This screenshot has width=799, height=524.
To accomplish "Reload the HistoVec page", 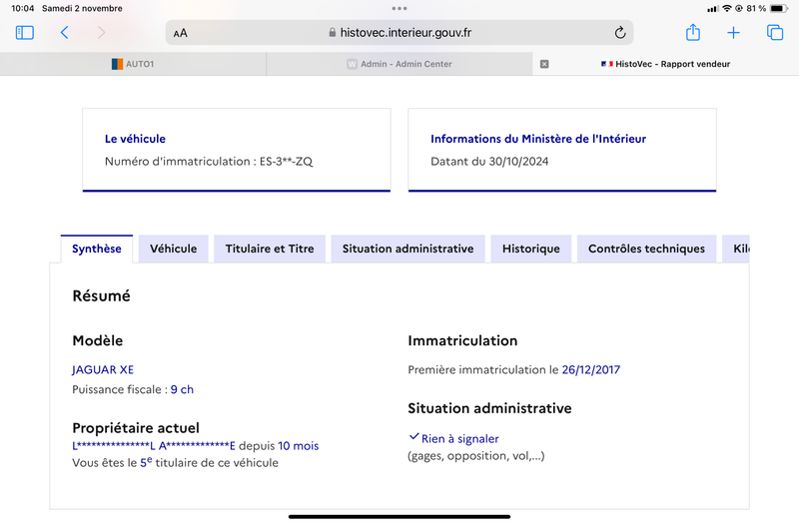I will (619, 33).
